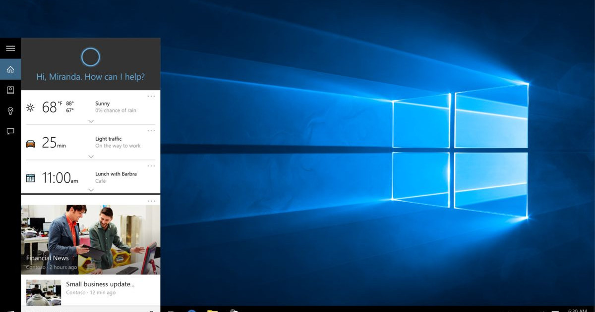Click the Small business update thumbnail image
Viewport: 595px width, 312px height.
coord(44,292)
